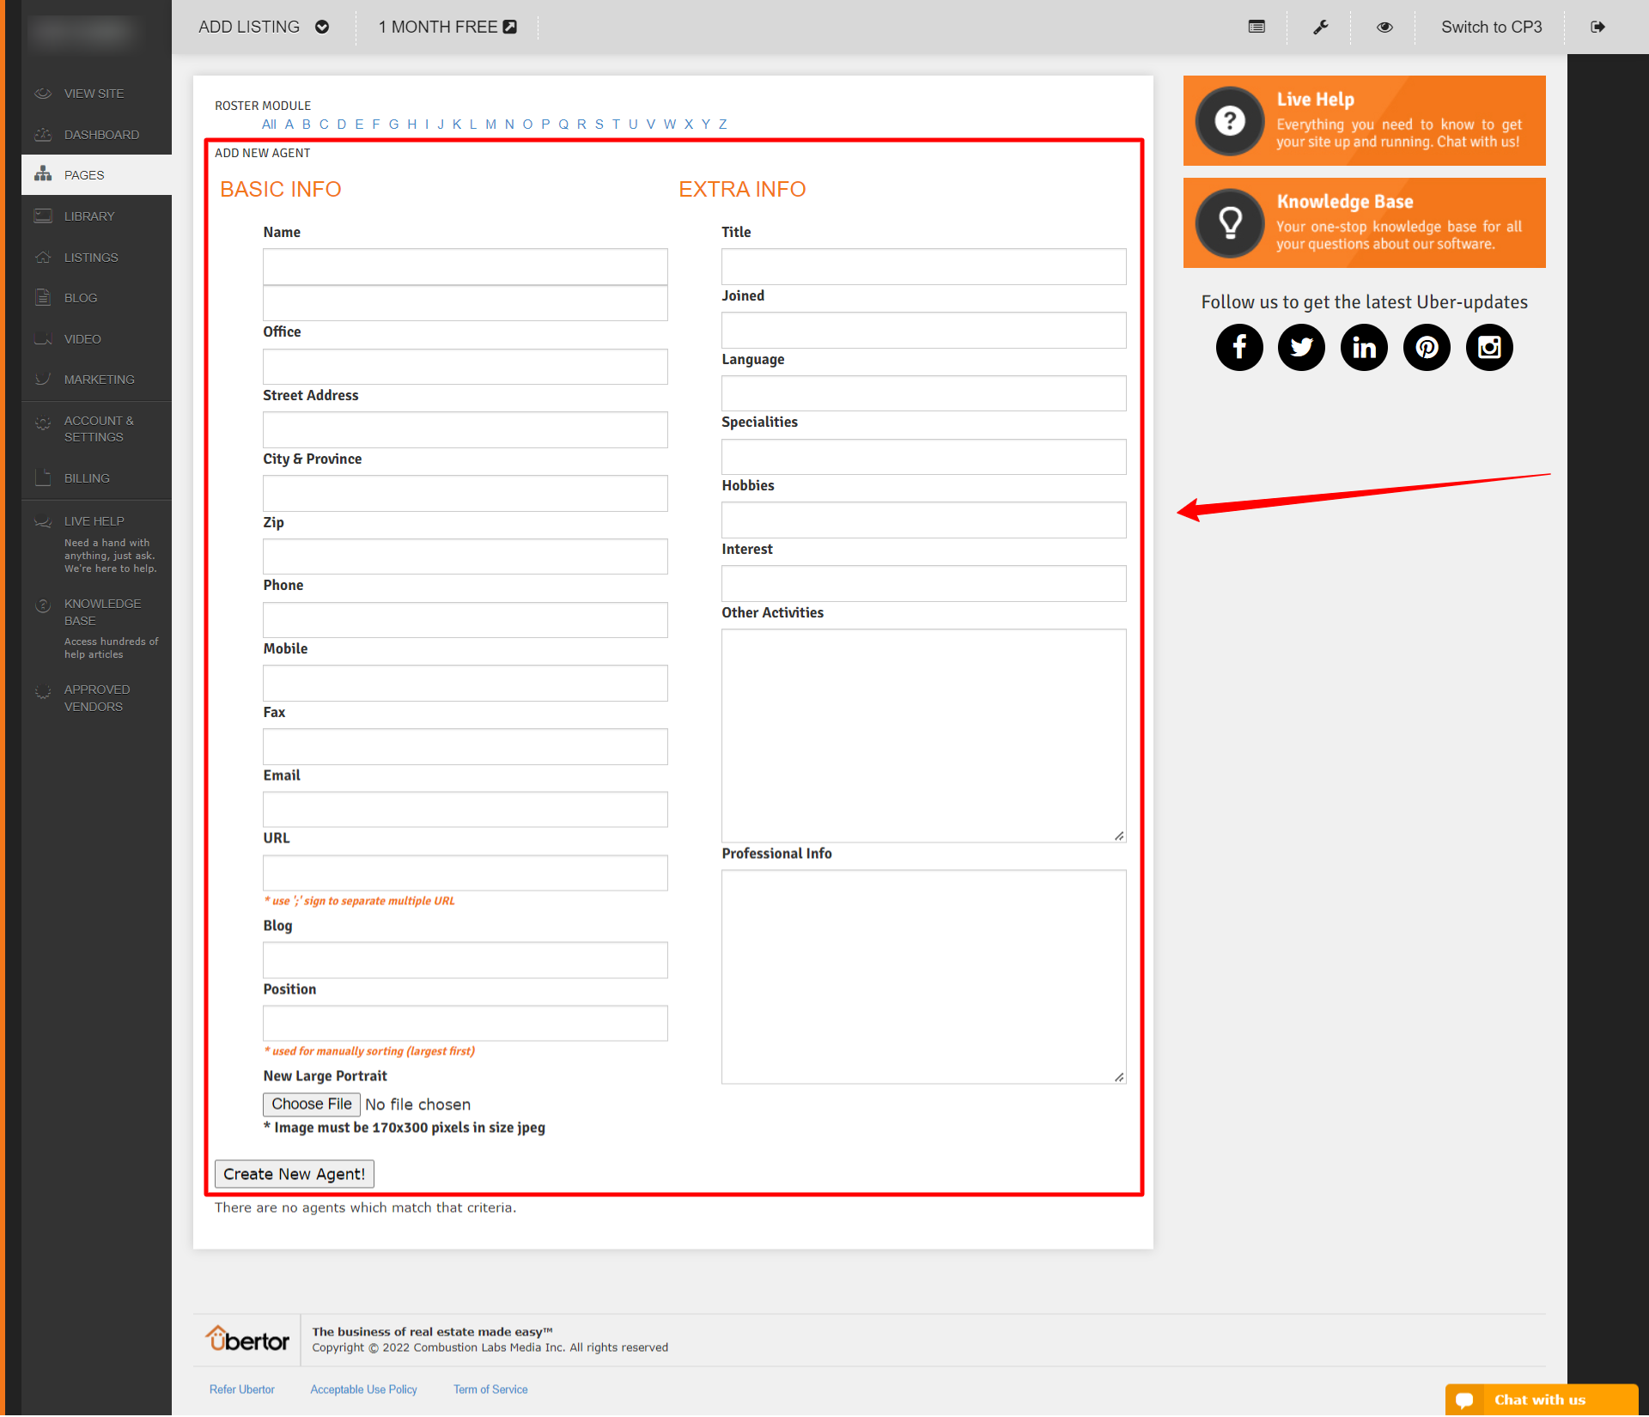Click the Hobbies input field
Image resolution: width=1649 pixels, height=1417 pixels.
(924, 520)
